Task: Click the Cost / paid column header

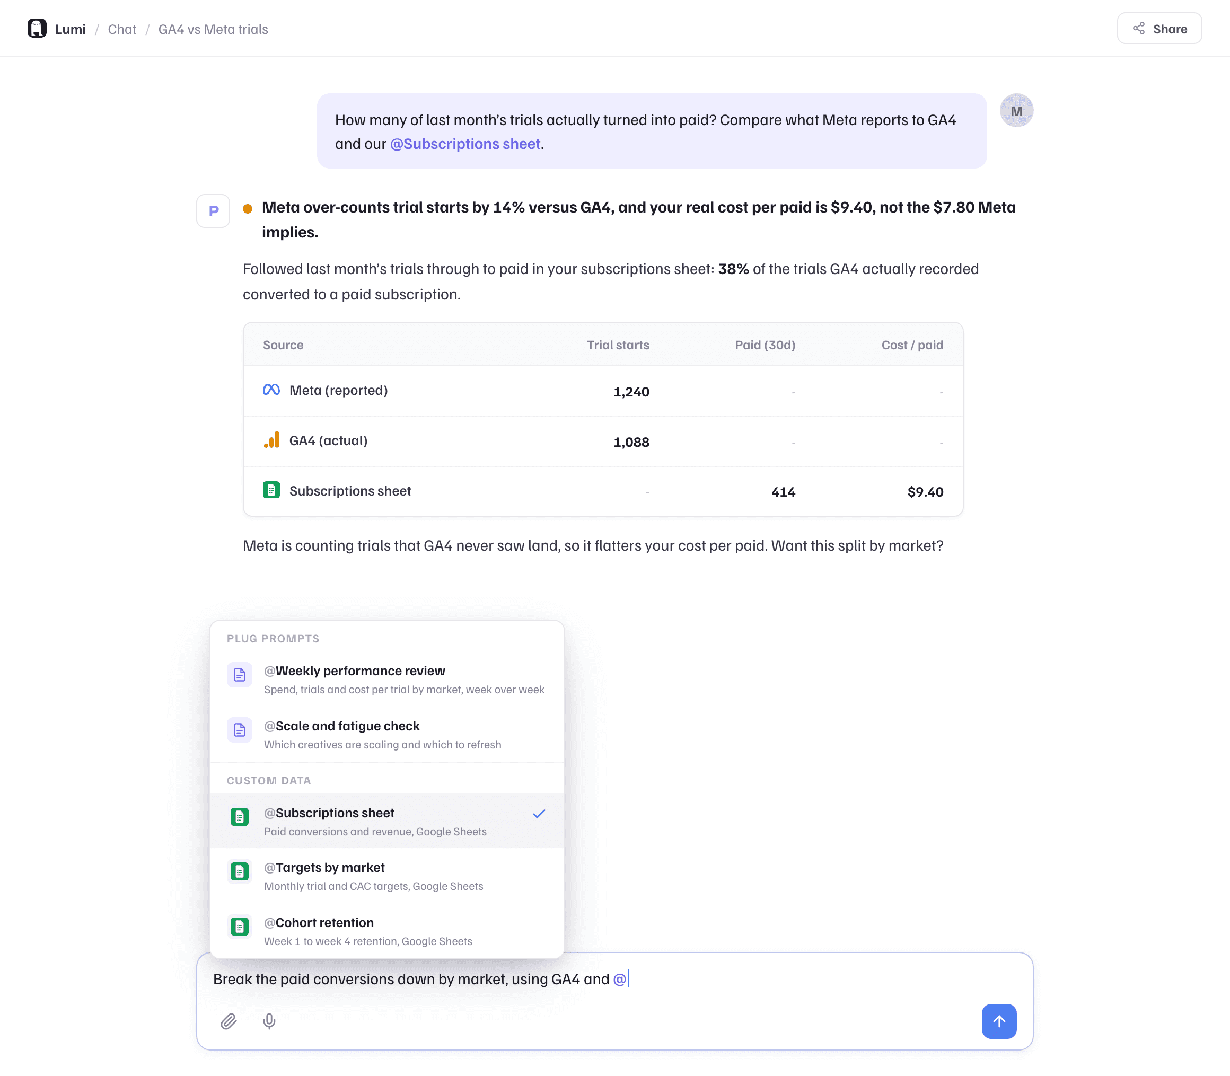Action: click(x=912, y=345)
